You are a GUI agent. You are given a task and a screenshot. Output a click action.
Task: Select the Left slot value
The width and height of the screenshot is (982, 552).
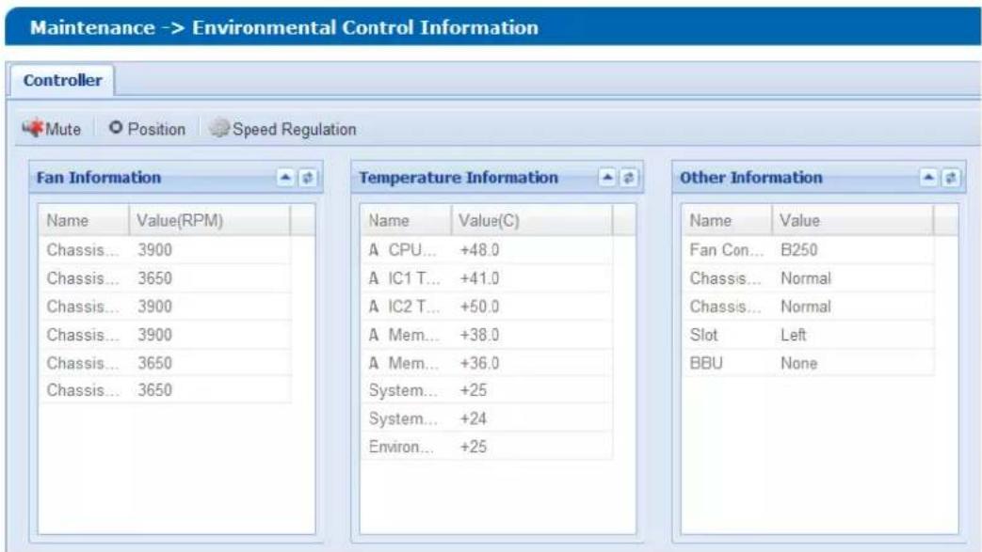click(794, 335)
